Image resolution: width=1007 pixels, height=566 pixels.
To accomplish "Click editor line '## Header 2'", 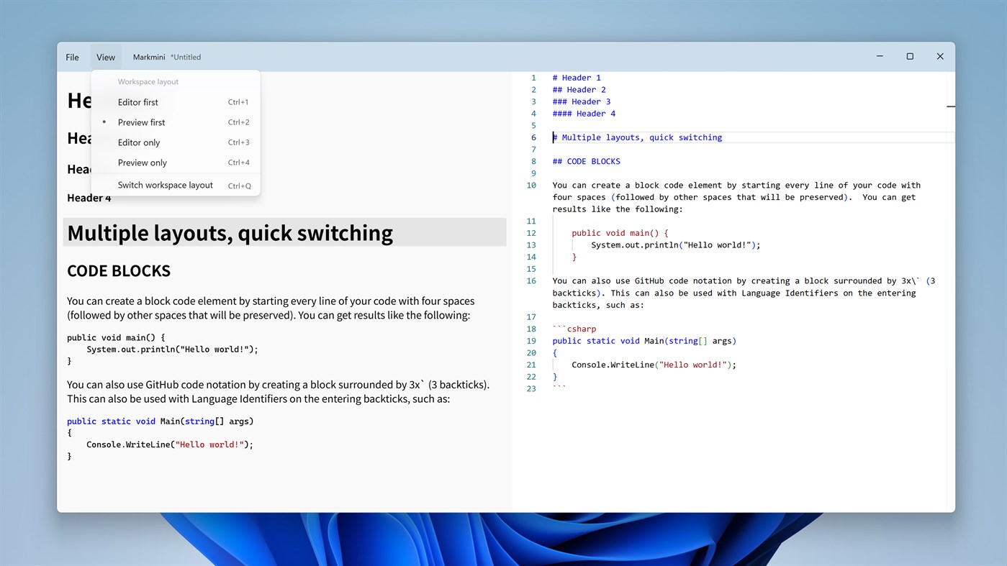I will pos(579,90).
